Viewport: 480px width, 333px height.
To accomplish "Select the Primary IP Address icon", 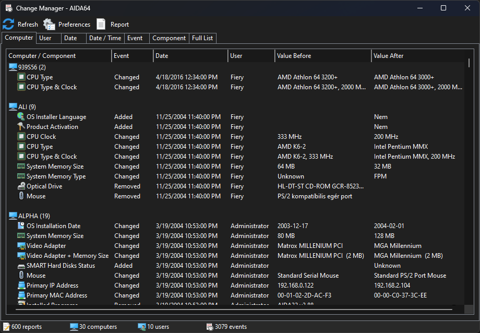I will coord(21,286).
